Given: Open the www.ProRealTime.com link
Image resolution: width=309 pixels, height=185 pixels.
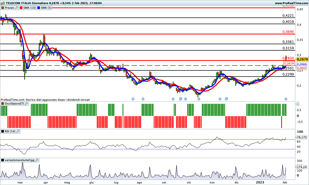Looking at the screenshot, I should 291,3.
